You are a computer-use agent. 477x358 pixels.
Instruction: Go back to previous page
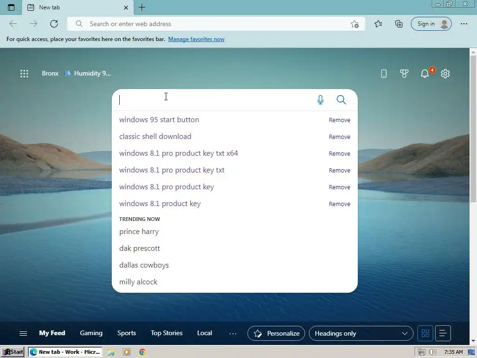pos(13,24)
